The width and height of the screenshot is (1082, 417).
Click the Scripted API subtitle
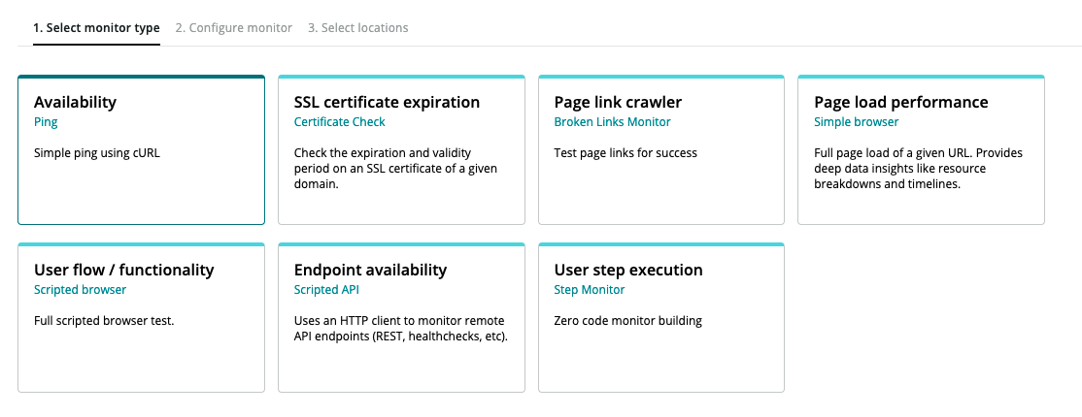(326, 290)
